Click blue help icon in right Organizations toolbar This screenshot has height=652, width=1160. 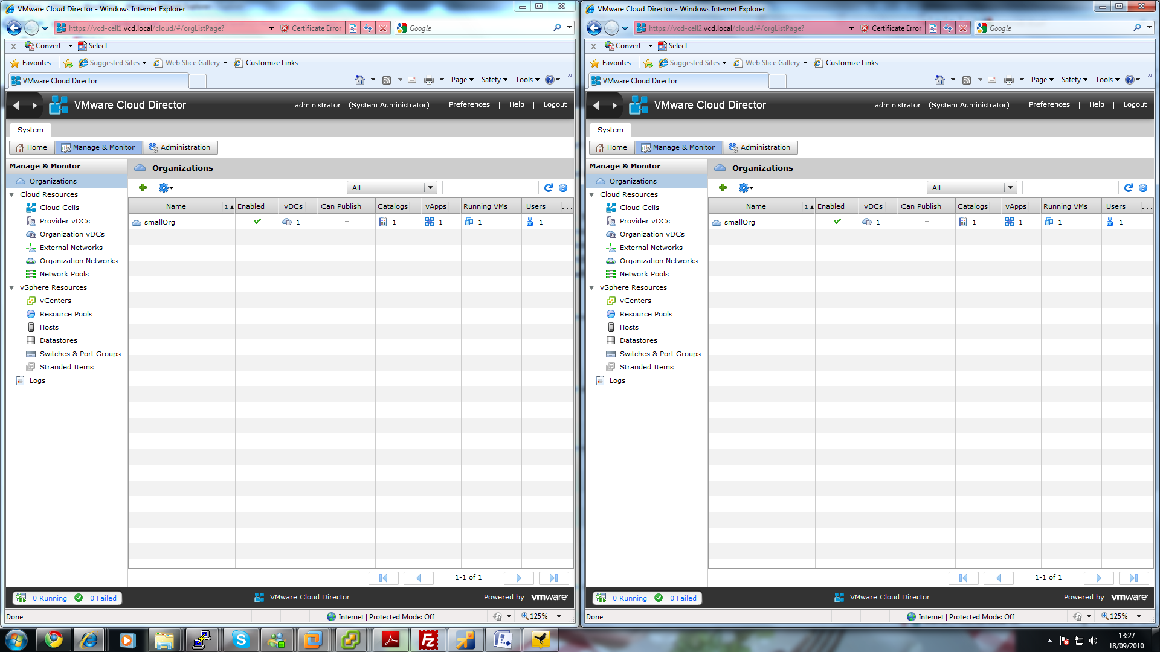[x=1142, y=188]
